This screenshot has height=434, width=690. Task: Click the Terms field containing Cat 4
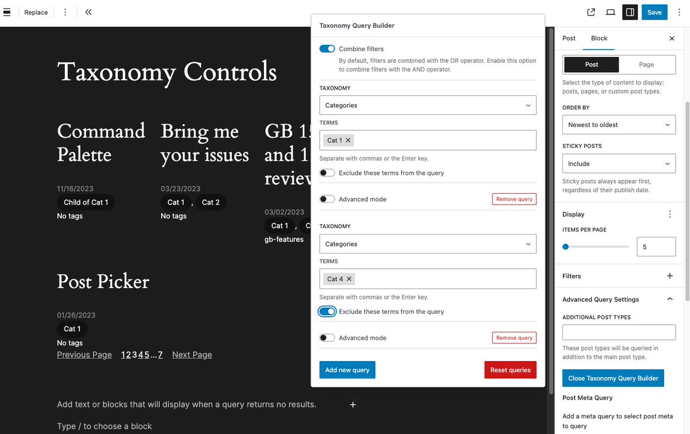428,279
